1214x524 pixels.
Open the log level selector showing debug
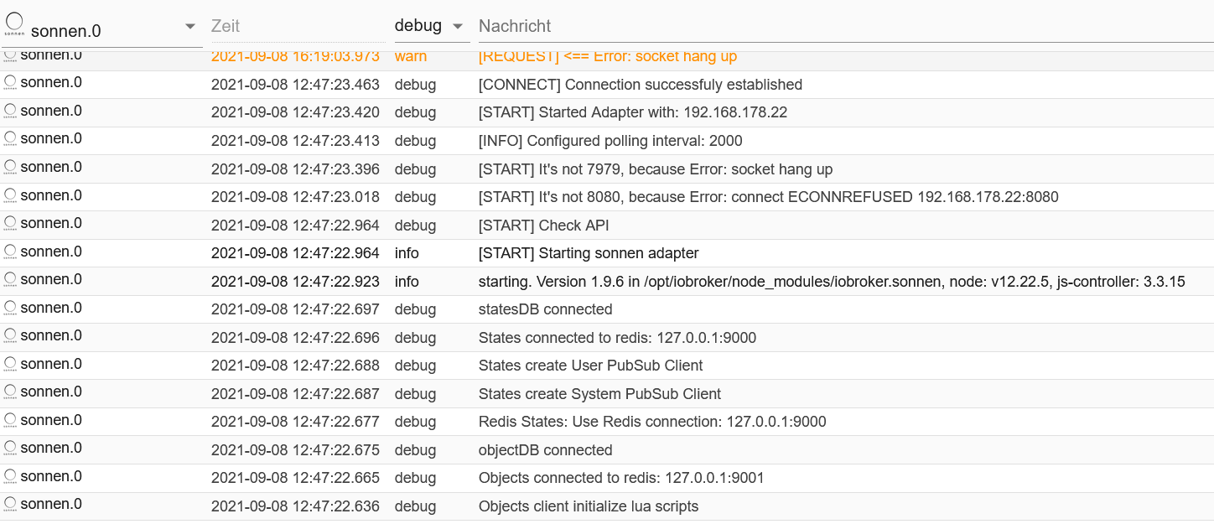[418, 26]
